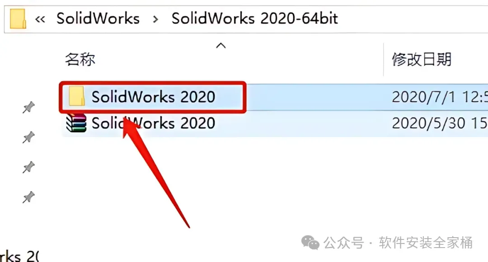Sort files by the 修改日期 column header
The image size is (488, 262).
[x=422, y=59]
